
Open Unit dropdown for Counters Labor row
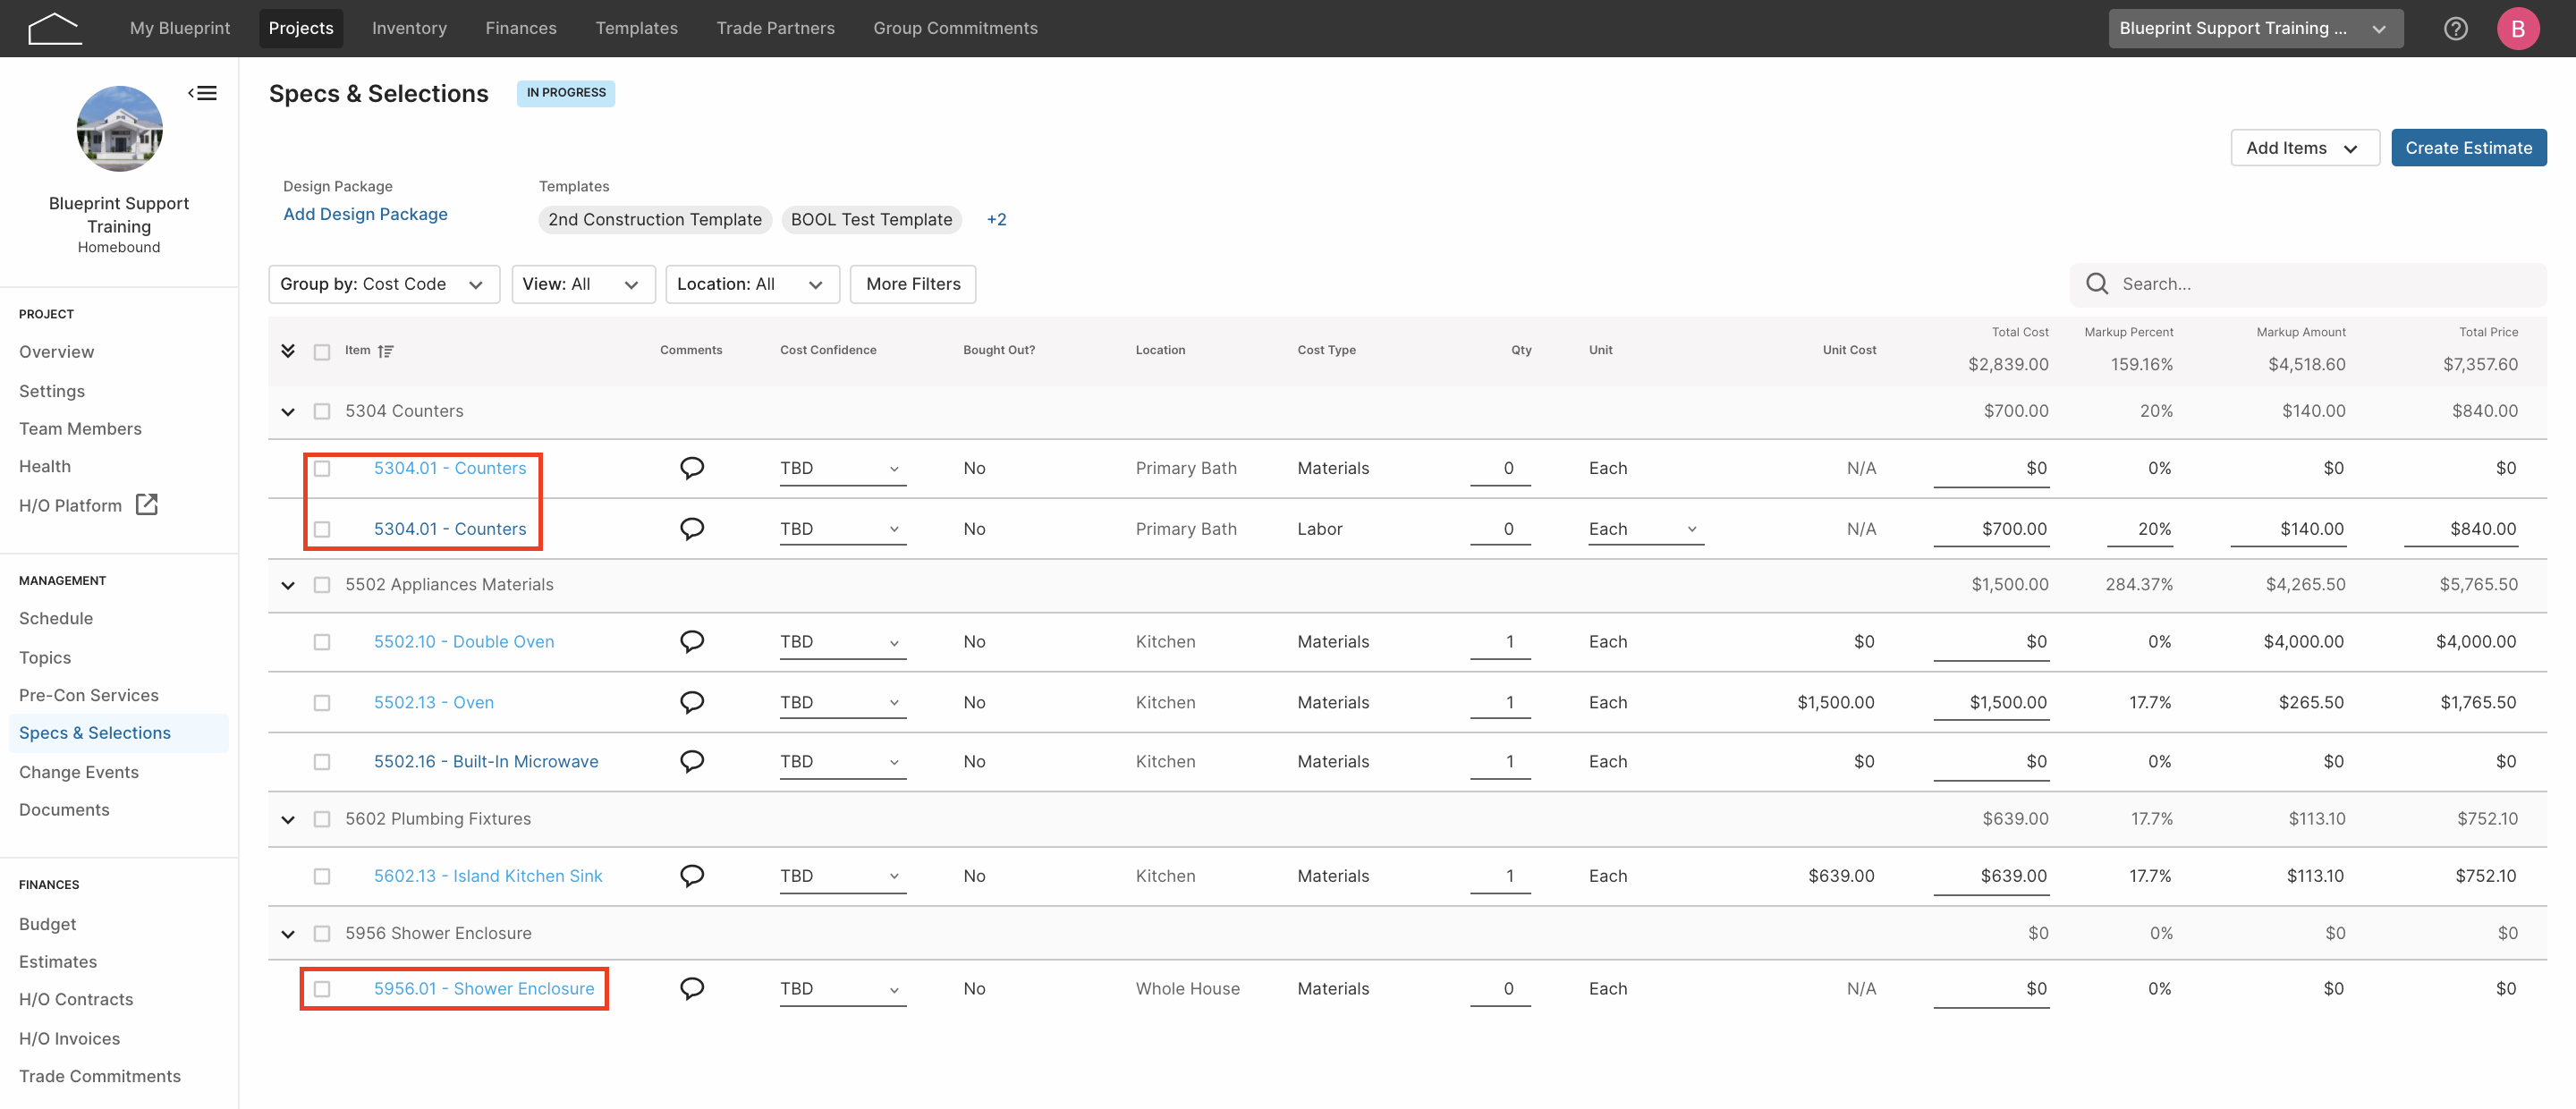[1645, 529]
